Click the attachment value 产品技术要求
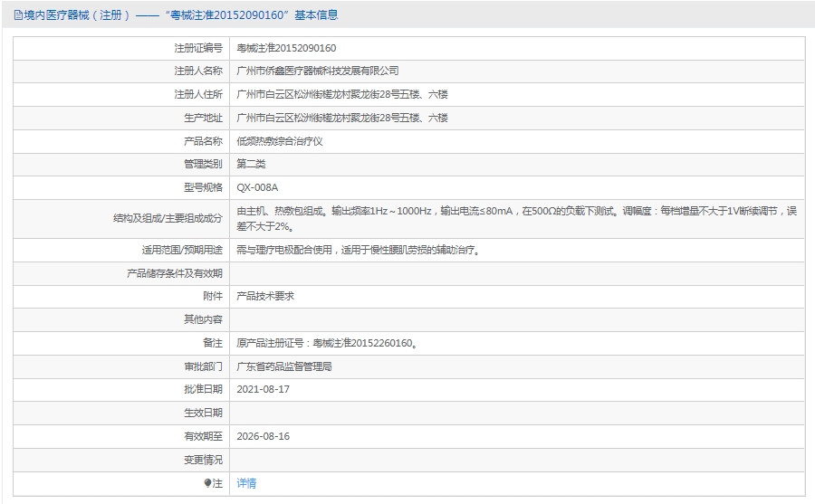 coord(265,296)
